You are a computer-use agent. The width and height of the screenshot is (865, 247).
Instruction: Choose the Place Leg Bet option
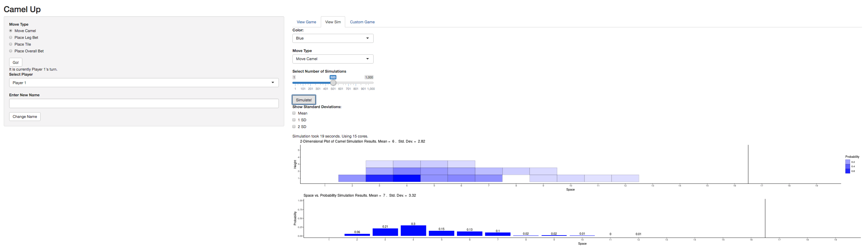pyautogui.click(x=11, y=38)
